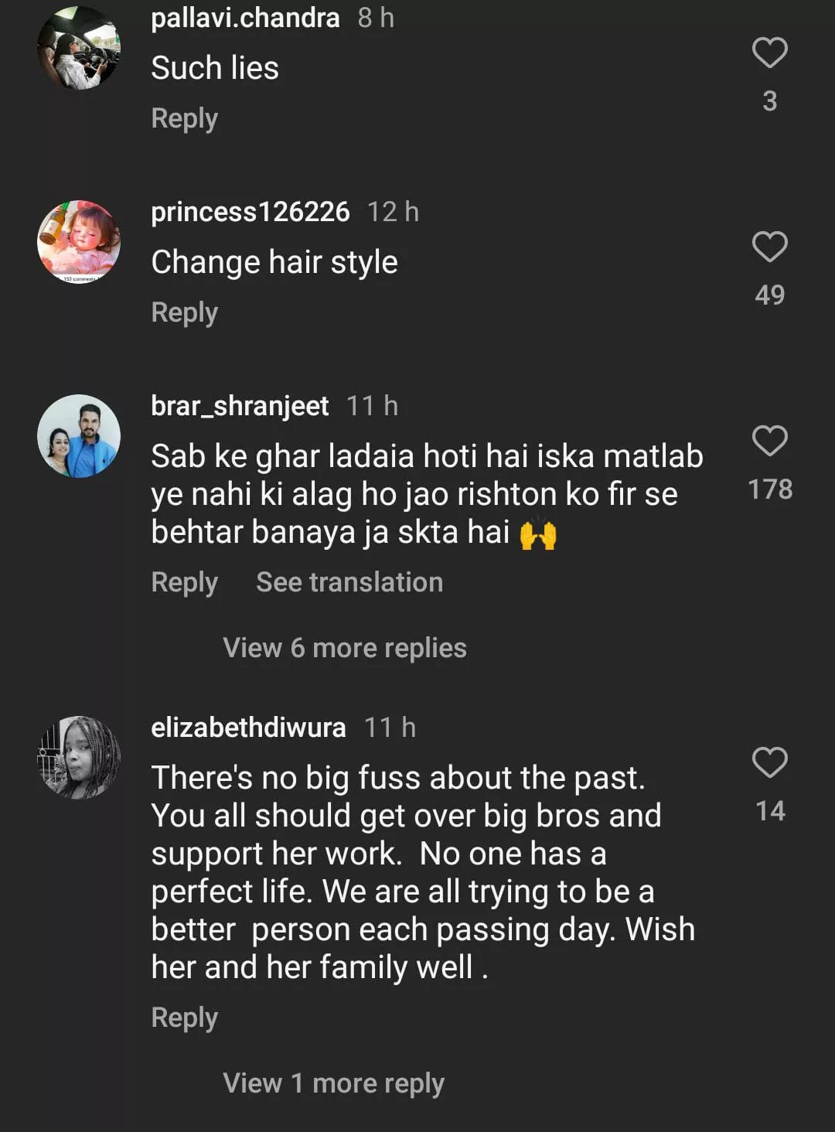This screenshot has width=835, height=1132.
Task: View the 178 likes count
Action: [x=770, y=489]
